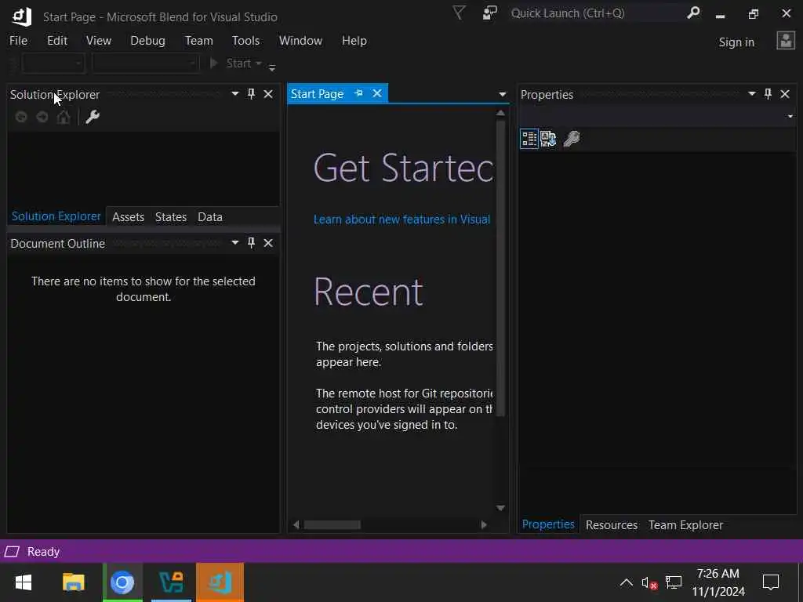Close the Document Outline panel
This screenshot has height=602, width=803.
click(268, 243)
